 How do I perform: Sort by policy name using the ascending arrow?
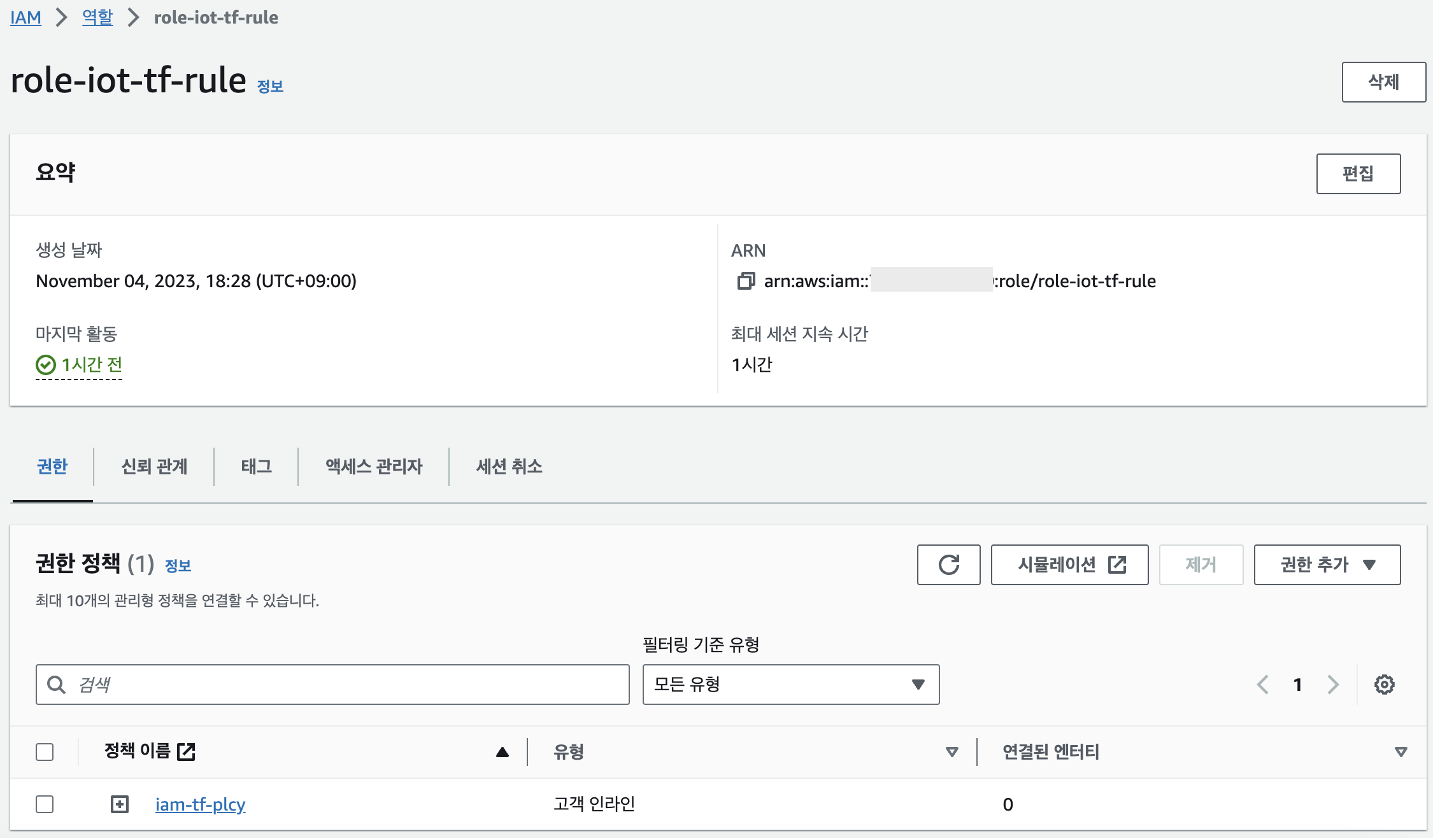tap(502, 752)
